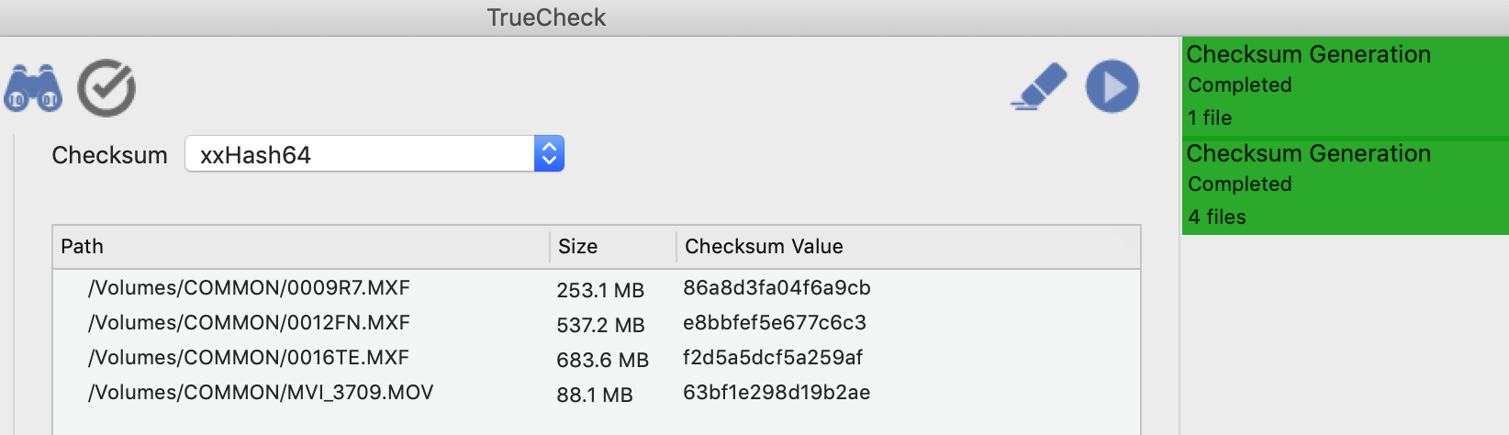The image size is (1509, 435).
Task: Open the xxHash64 checksum dropdown
Action: coord(374,154)
